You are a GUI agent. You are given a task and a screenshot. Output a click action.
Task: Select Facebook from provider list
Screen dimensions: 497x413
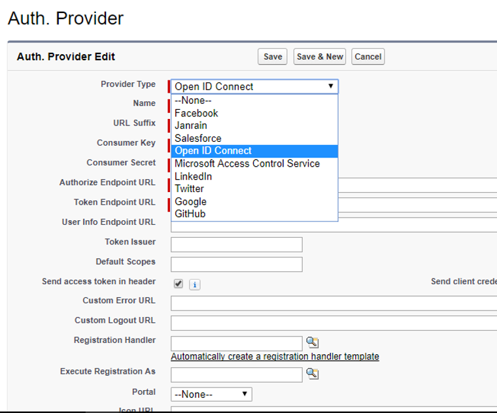(x=196, y=113)
